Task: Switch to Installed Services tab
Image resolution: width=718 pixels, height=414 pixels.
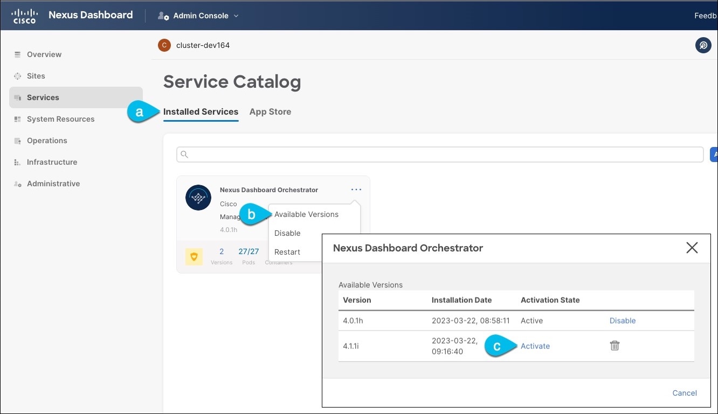Action: click(x=201, y=112)
